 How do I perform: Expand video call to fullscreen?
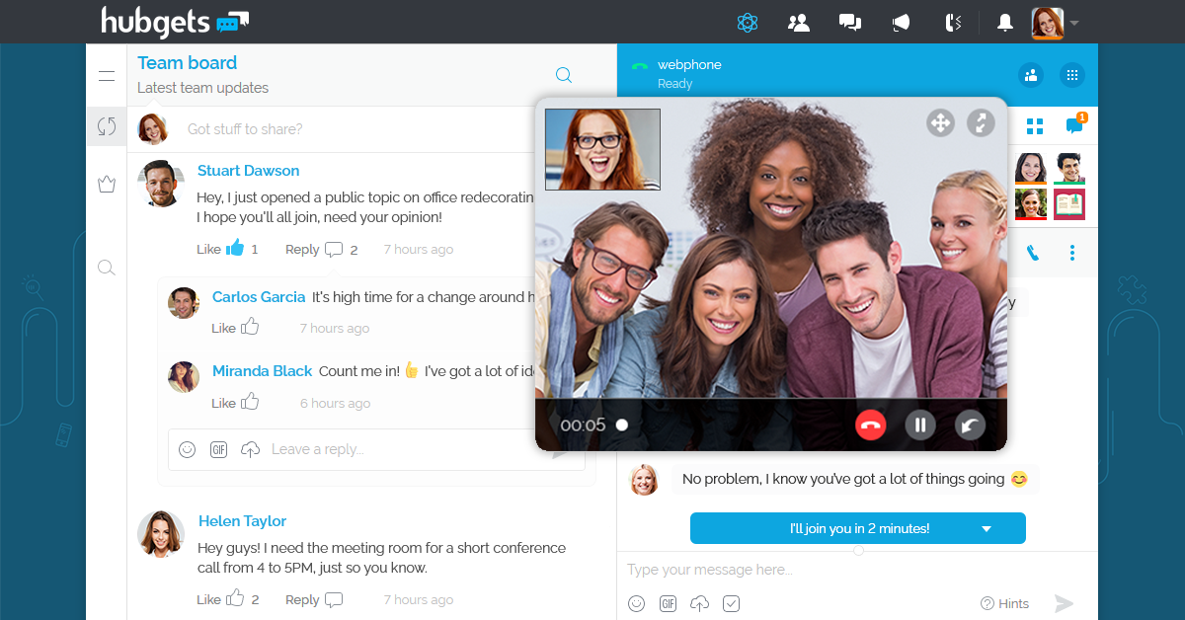click(x=980, y=122)
